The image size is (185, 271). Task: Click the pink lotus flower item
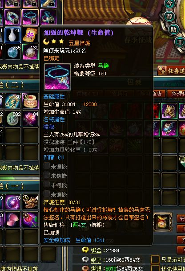tap(30, 118)
